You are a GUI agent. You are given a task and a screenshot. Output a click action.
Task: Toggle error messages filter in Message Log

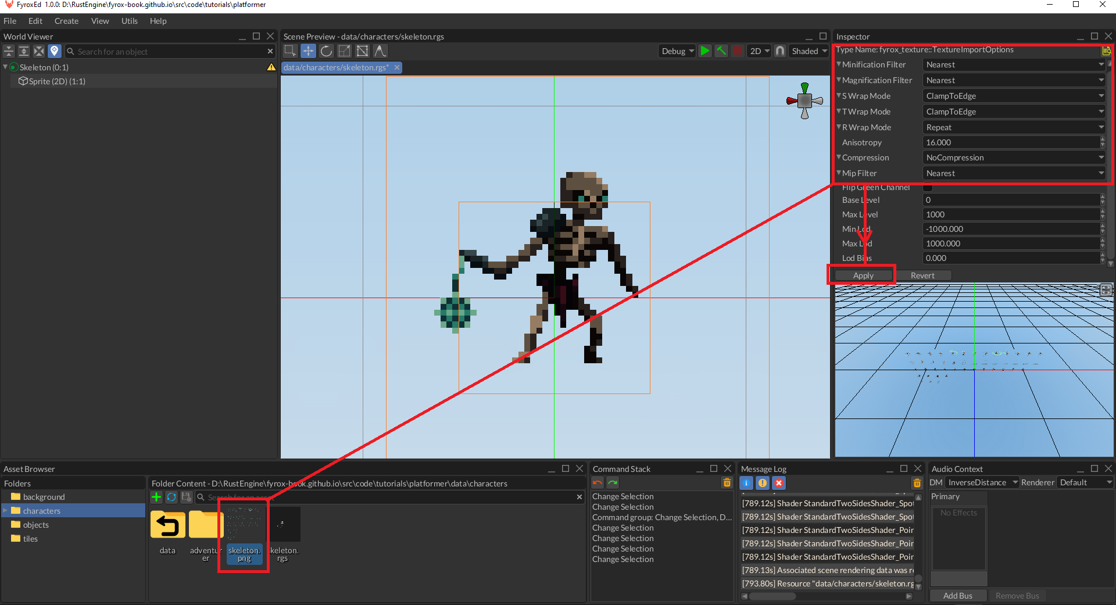(779, 483)
